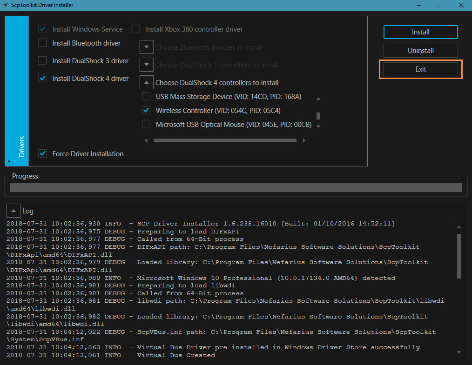Select USB Mass Storage Device checkbox
The image size is (472, 365).
tap(146, 97)
